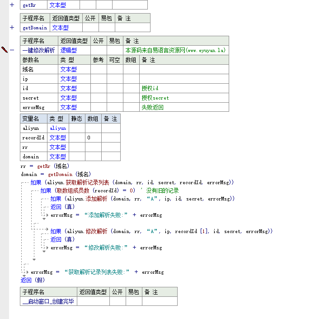Viewport: 320px width, 319px height.
Task: Select the ip parameter name cell
Action: click(x=39, y=79)
